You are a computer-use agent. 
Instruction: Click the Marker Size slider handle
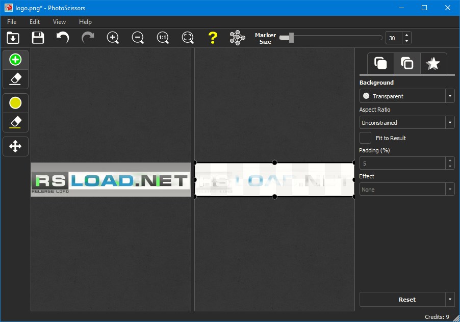291,38
